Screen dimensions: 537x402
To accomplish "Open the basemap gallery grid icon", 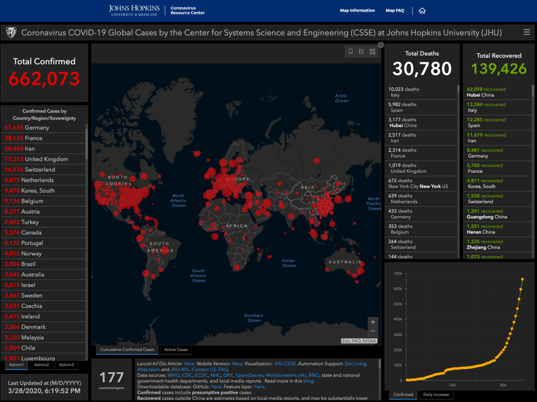I will [x=372, y=51].
